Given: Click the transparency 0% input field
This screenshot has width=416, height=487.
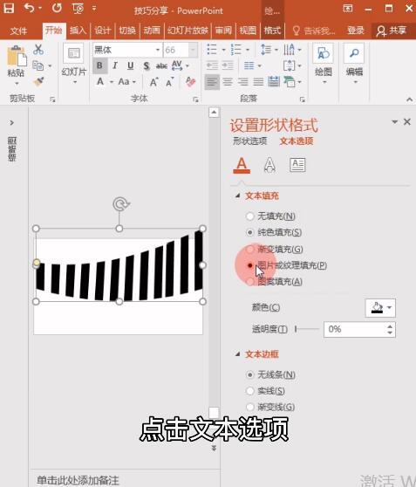Looking at the screenshot, I should coord(355,329).
